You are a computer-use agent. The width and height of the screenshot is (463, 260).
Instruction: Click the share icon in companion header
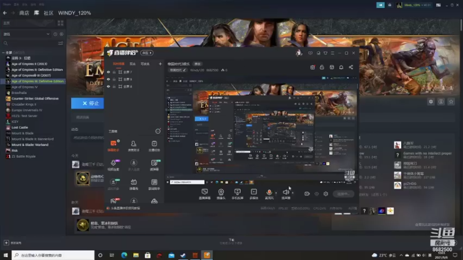click(351, 67)
